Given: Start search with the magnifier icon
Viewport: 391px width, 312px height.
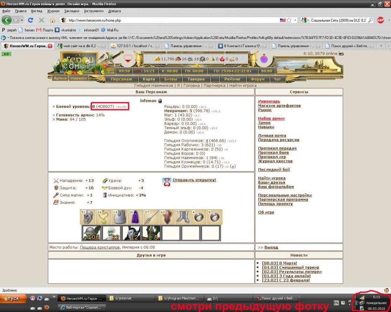Looking at the screenshot, I should pos(371,20).
